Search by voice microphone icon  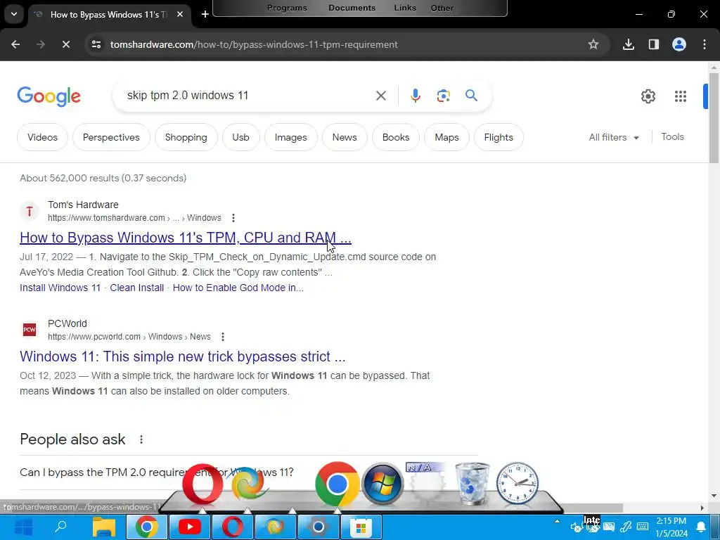tap(415, 96)
